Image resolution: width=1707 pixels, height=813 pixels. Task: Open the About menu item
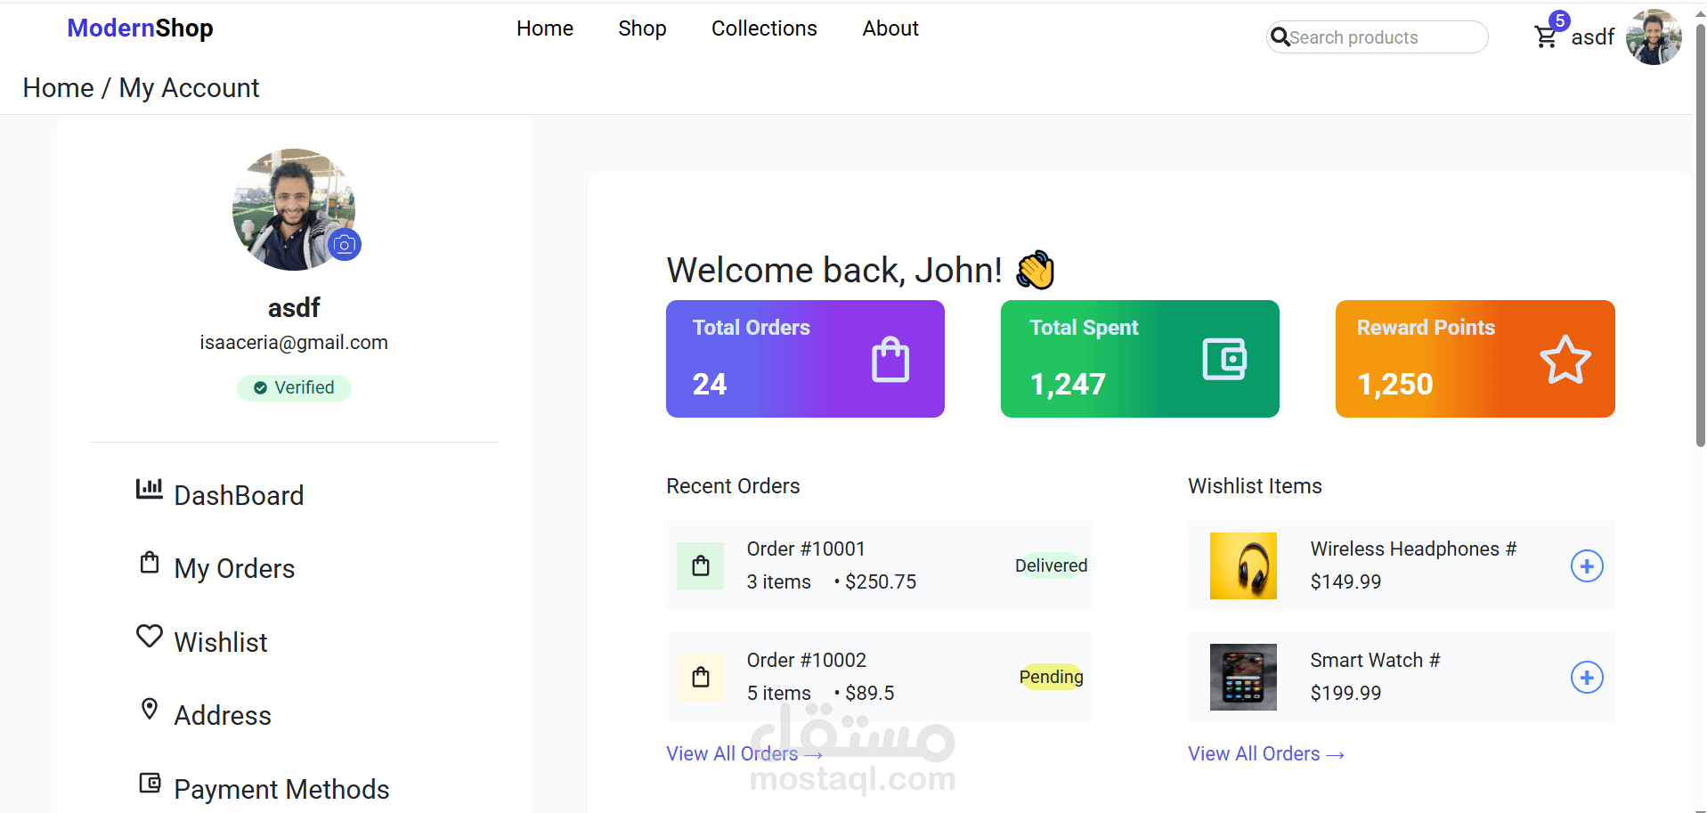890,28
